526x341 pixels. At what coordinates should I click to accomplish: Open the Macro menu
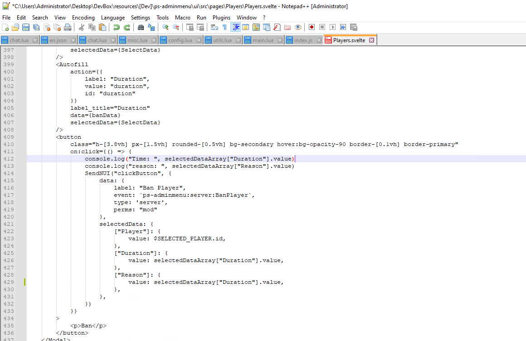183,17
